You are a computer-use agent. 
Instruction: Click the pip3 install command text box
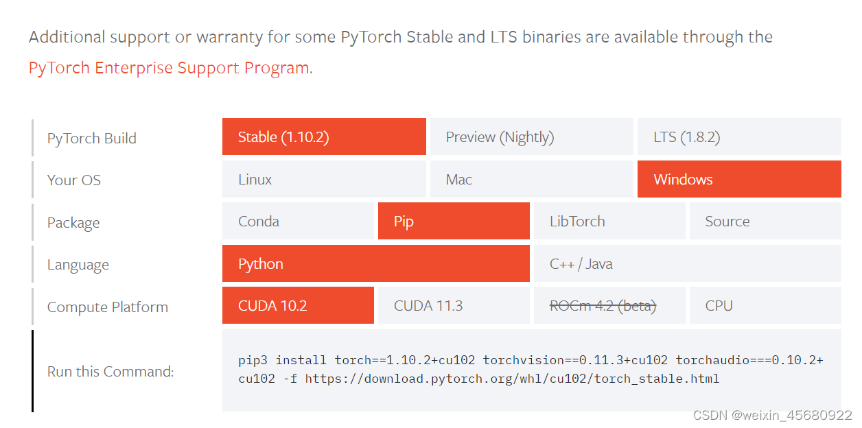point(532,370)
